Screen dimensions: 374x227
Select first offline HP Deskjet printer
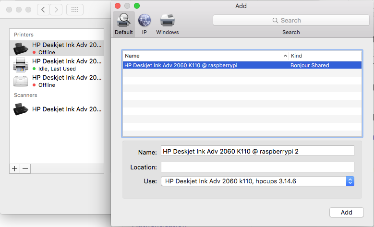click(57, 48)
